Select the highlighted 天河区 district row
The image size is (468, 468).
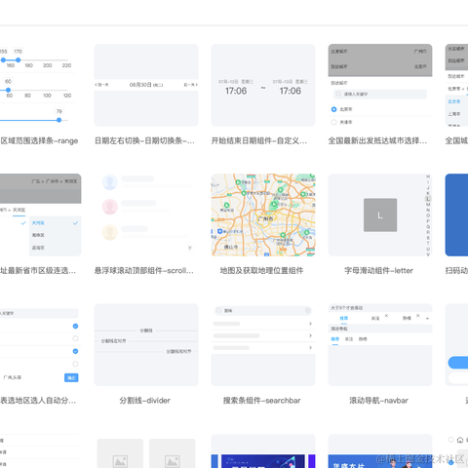point(55,223)
